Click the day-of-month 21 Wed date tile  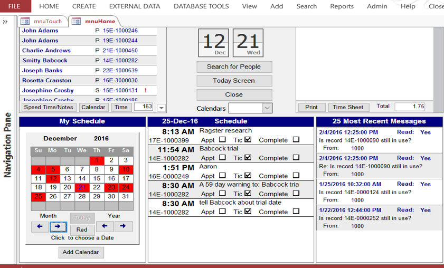[x=248, y=43]
